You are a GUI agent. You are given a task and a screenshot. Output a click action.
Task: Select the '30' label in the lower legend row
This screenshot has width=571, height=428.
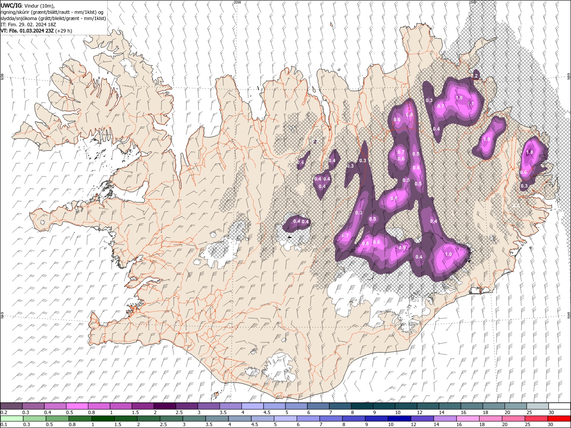point(551,425)
